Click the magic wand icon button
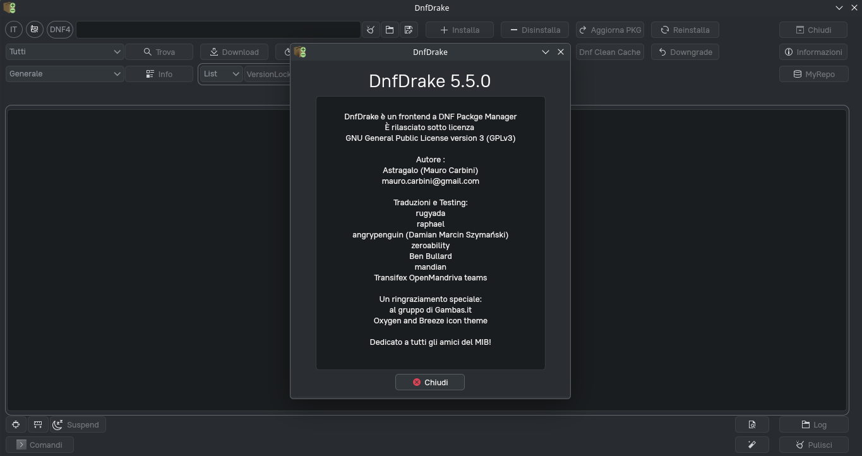The height and width of the screenshot is (456, 862). tap(751, 445)
